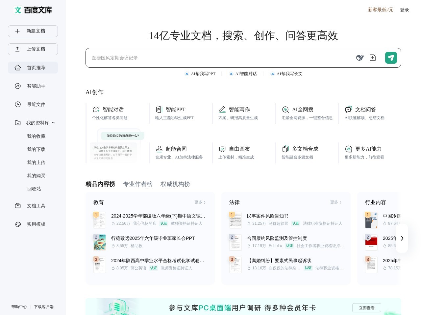Switch to the 专业作者榜 tab
This screenshot has width=421, height=315.
[x=138, y=184]
